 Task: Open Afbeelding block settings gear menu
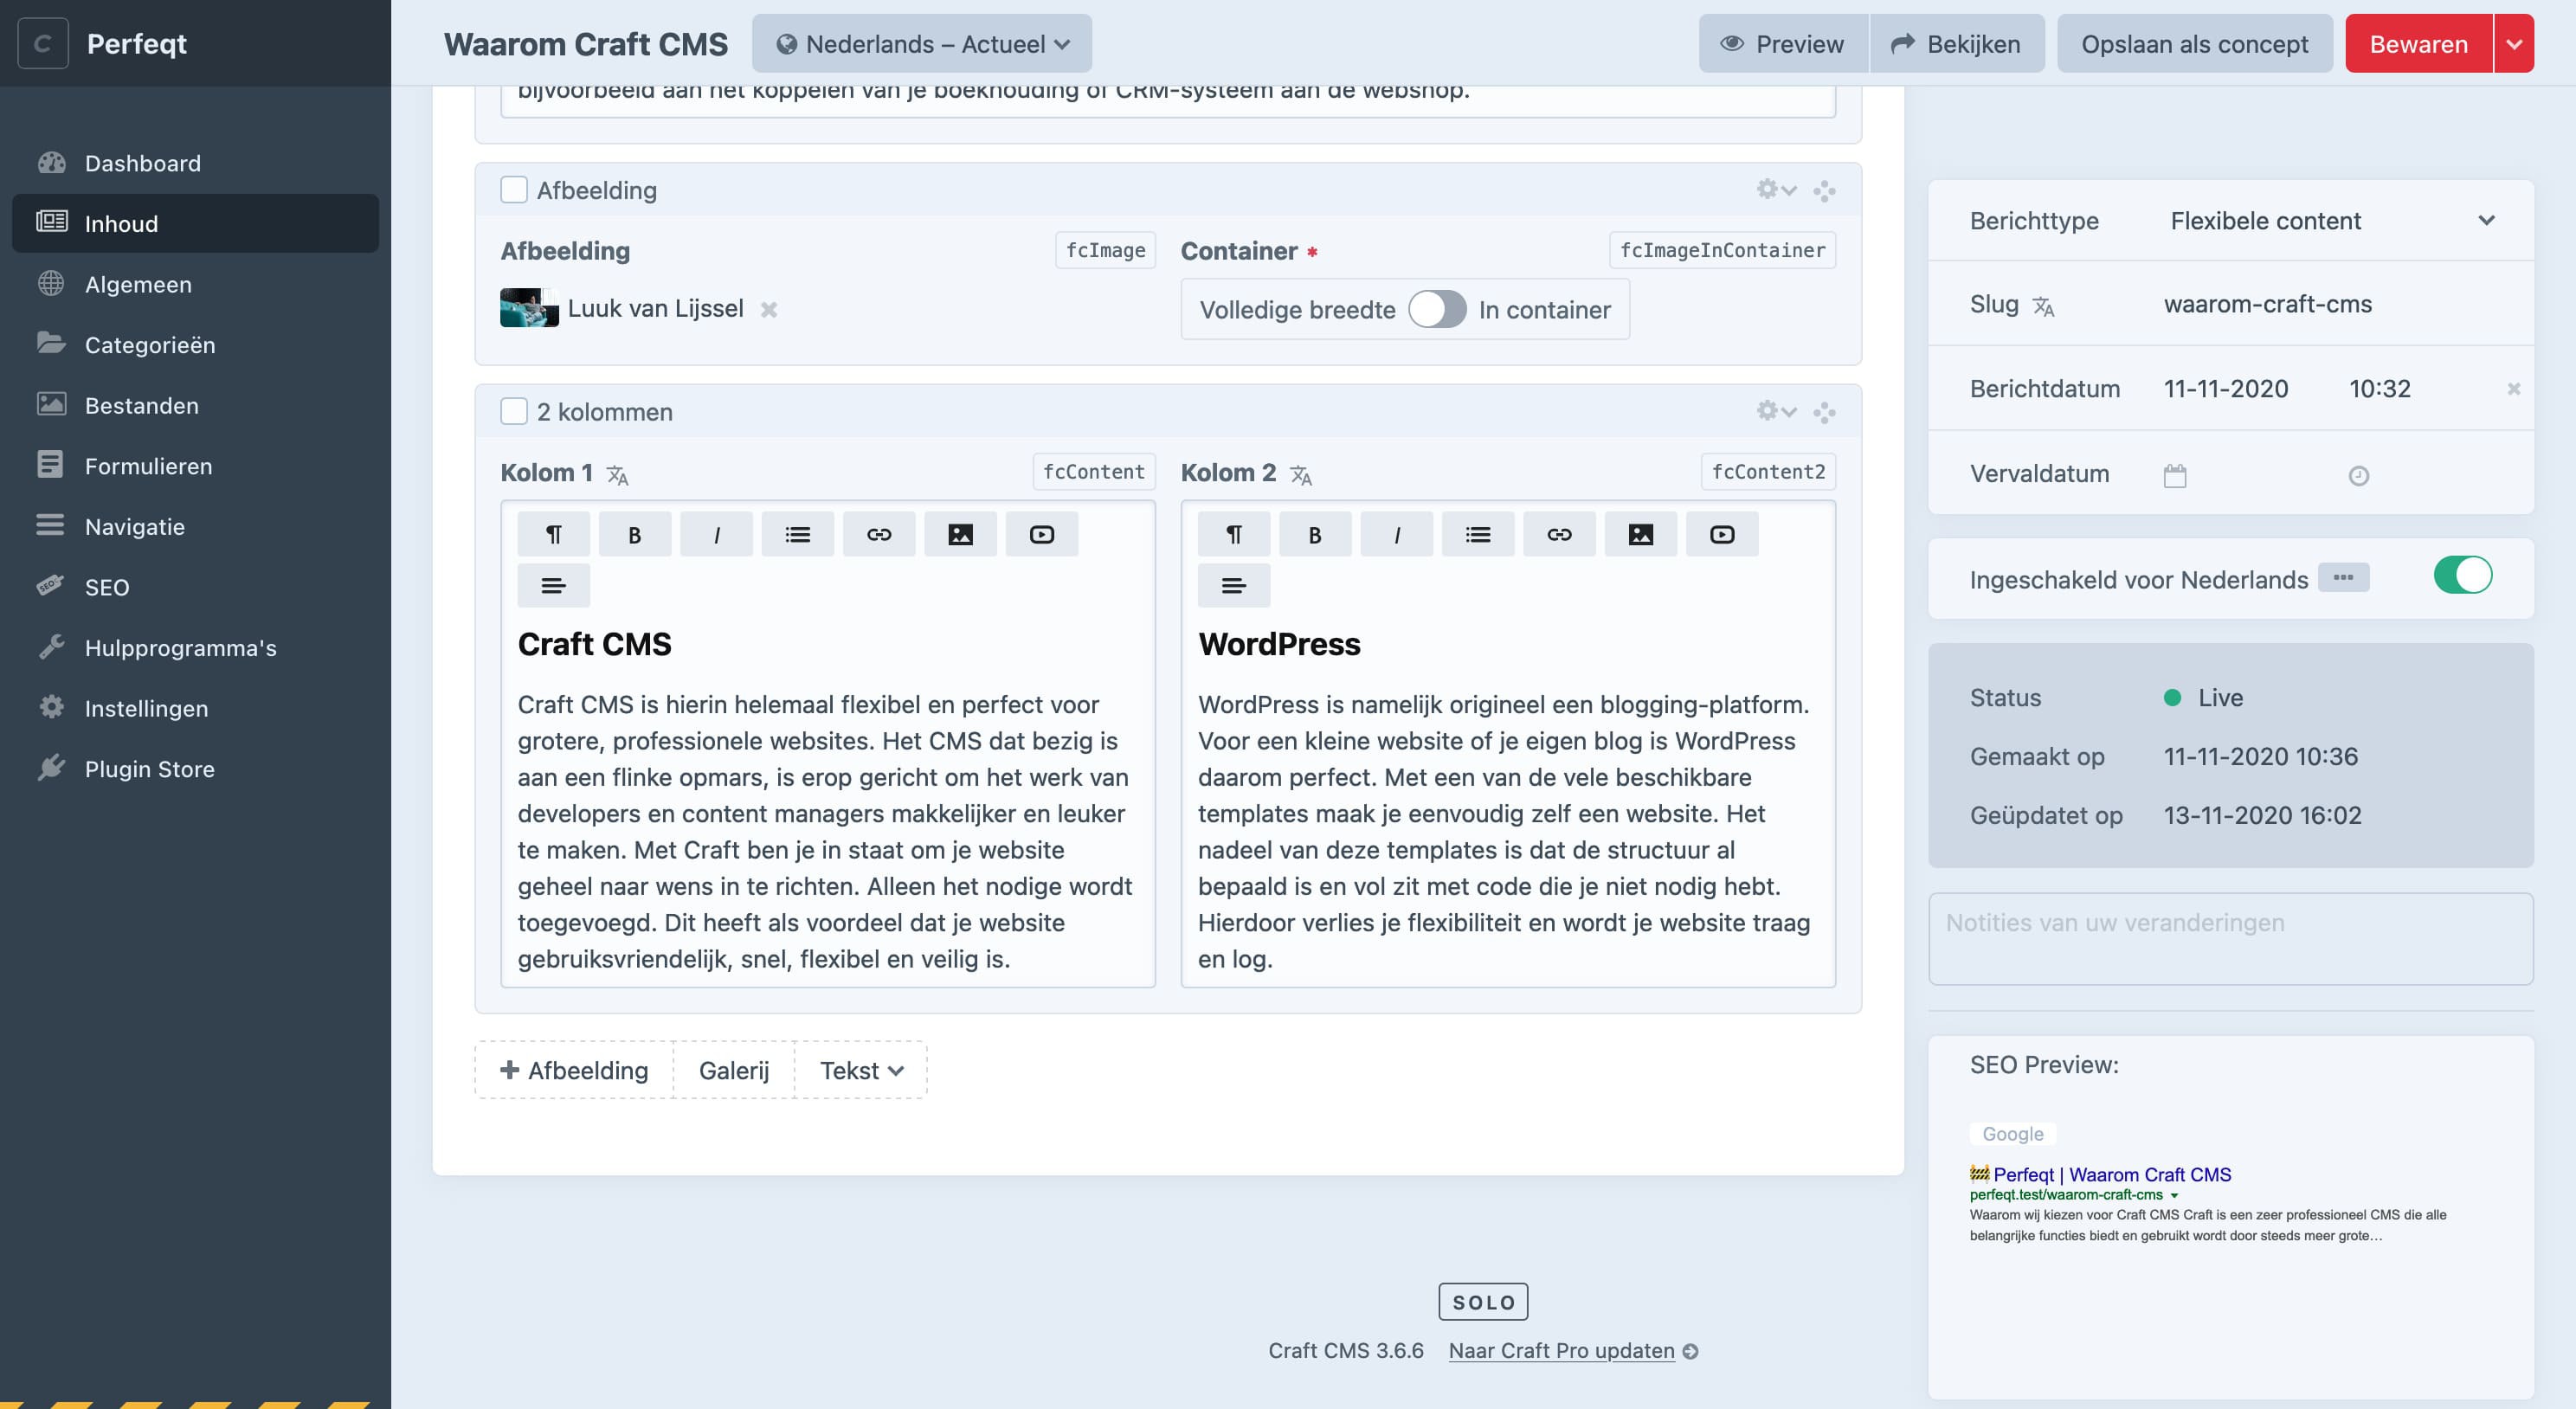1776,189
